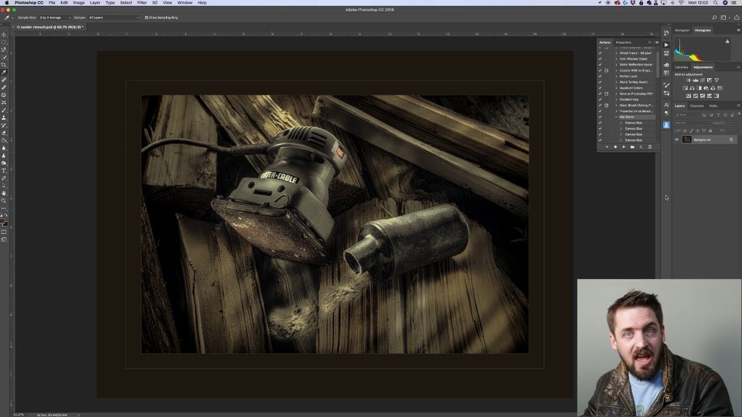Switch to the Properties tab
742x417 pixels.
[624, 42]
